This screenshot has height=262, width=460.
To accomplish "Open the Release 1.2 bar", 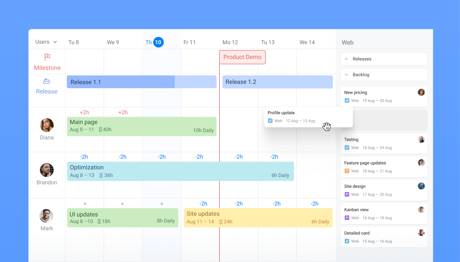I will (277, 82).
